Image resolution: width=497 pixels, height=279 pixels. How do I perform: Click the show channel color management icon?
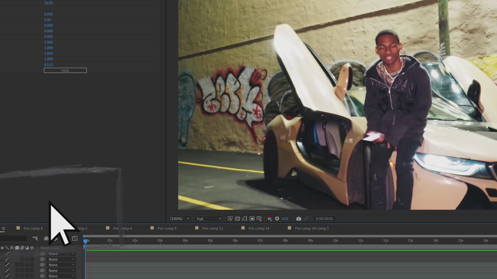[x=270, y=219]
